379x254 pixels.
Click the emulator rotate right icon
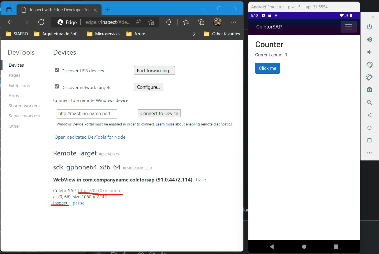click(369, 77)
